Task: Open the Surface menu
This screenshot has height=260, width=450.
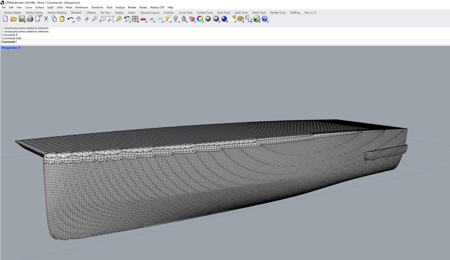Action: click(x=40, y=7)
